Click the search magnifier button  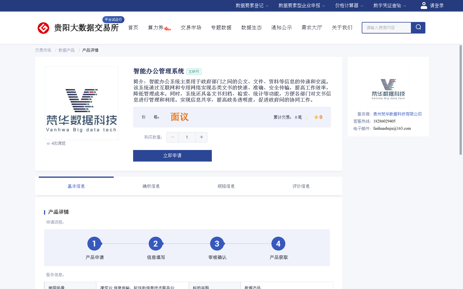418,27
